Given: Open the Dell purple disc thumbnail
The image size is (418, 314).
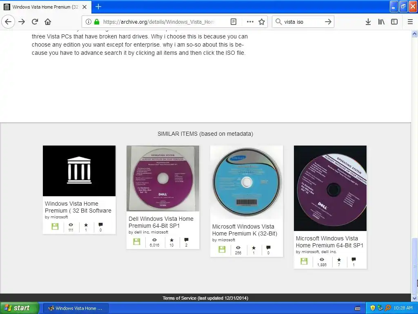Looking at the screenshot, I should point(163,178).
